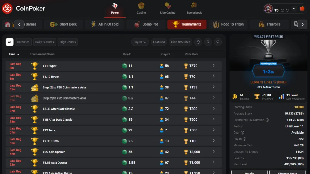Sort by Buy-In column header
Screen dimensions: 310x174
(x=127, y=54)
